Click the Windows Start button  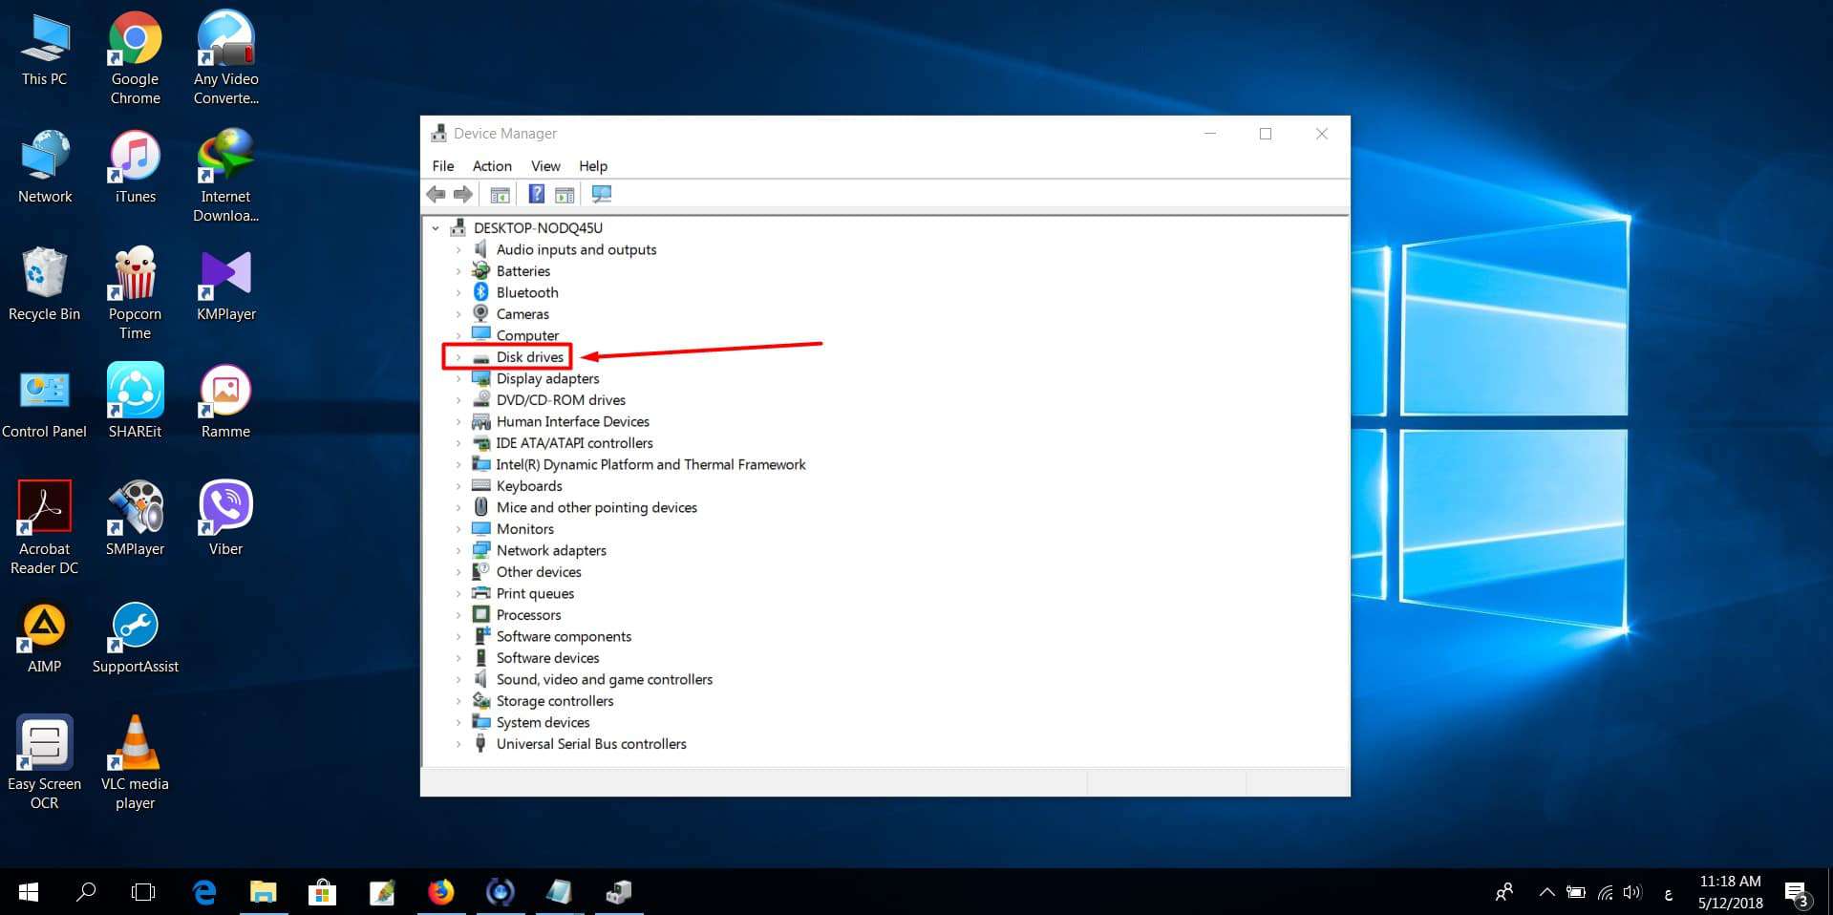pos(29,892)
